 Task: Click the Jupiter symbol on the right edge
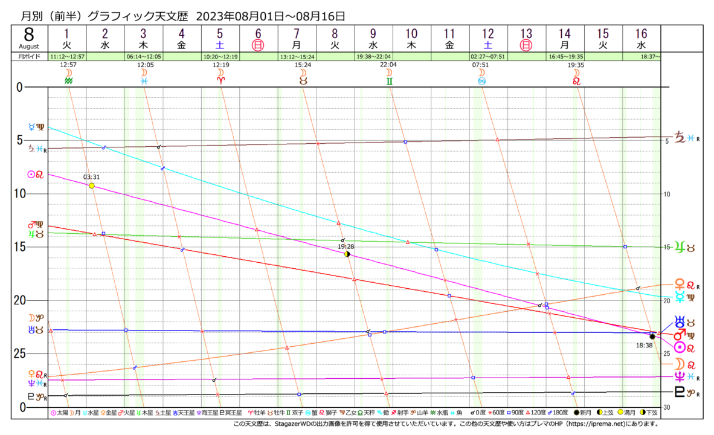point(680,246)
